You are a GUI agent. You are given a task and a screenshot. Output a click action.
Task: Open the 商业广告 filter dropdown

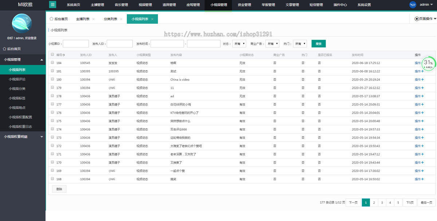tap(272, 44)
